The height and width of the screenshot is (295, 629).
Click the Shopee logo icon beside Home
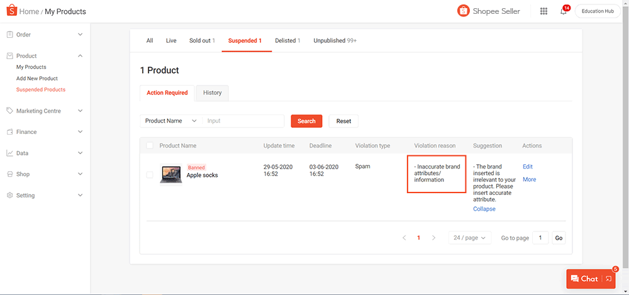pyautogui.click(x=11, y=11)
